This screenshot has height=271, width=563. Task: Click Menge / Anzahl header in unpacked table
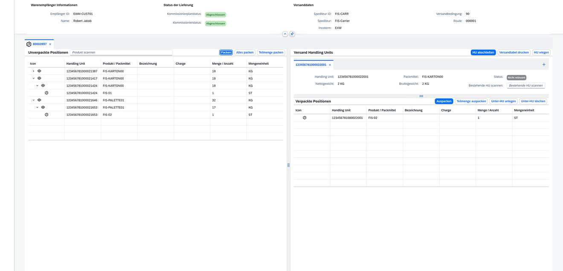(x=228, y=63)
